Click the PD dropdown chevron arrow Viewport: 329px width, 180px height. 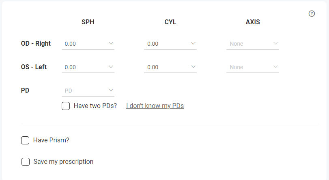pos(111,90)
